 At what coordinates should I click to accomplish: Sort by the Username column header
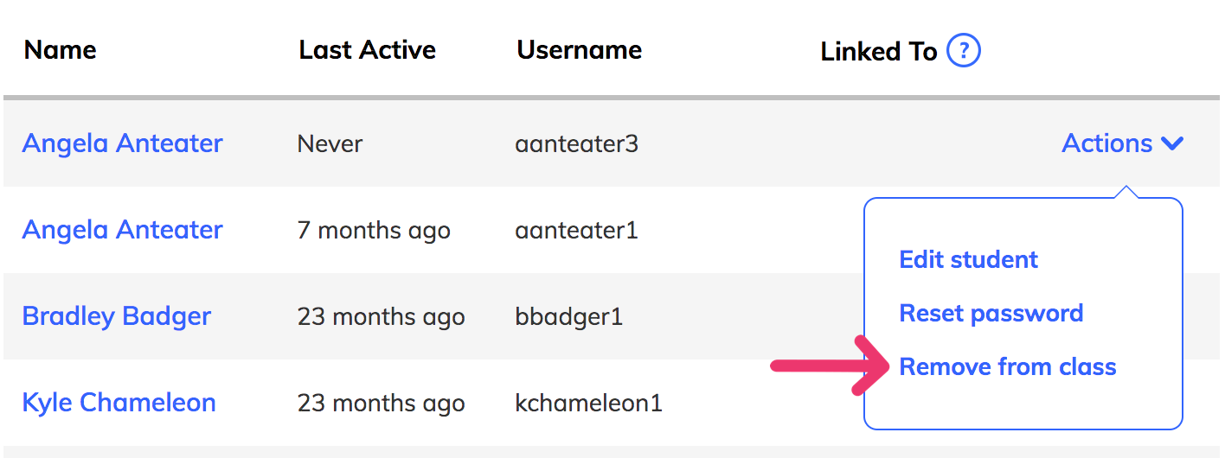pyautogui.click(x=580, y=50)
